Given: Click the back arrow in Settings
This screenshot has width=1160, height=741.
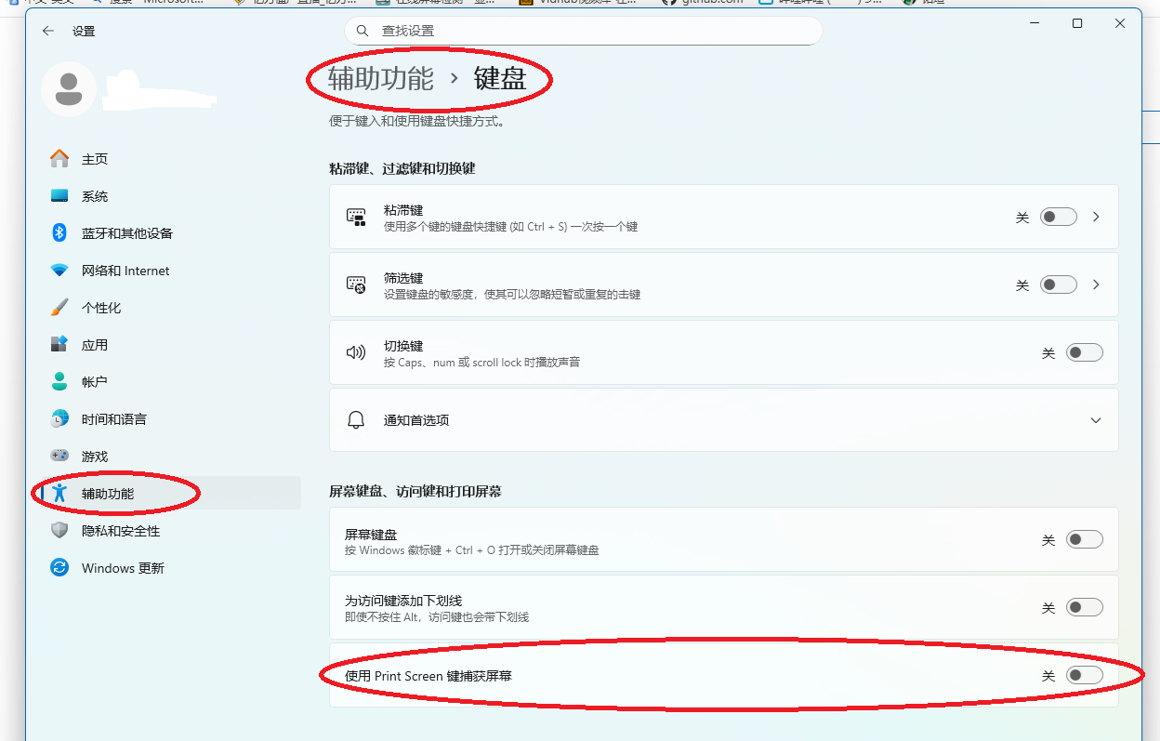Looking at the screenshot, I should (x=48, y=31).
